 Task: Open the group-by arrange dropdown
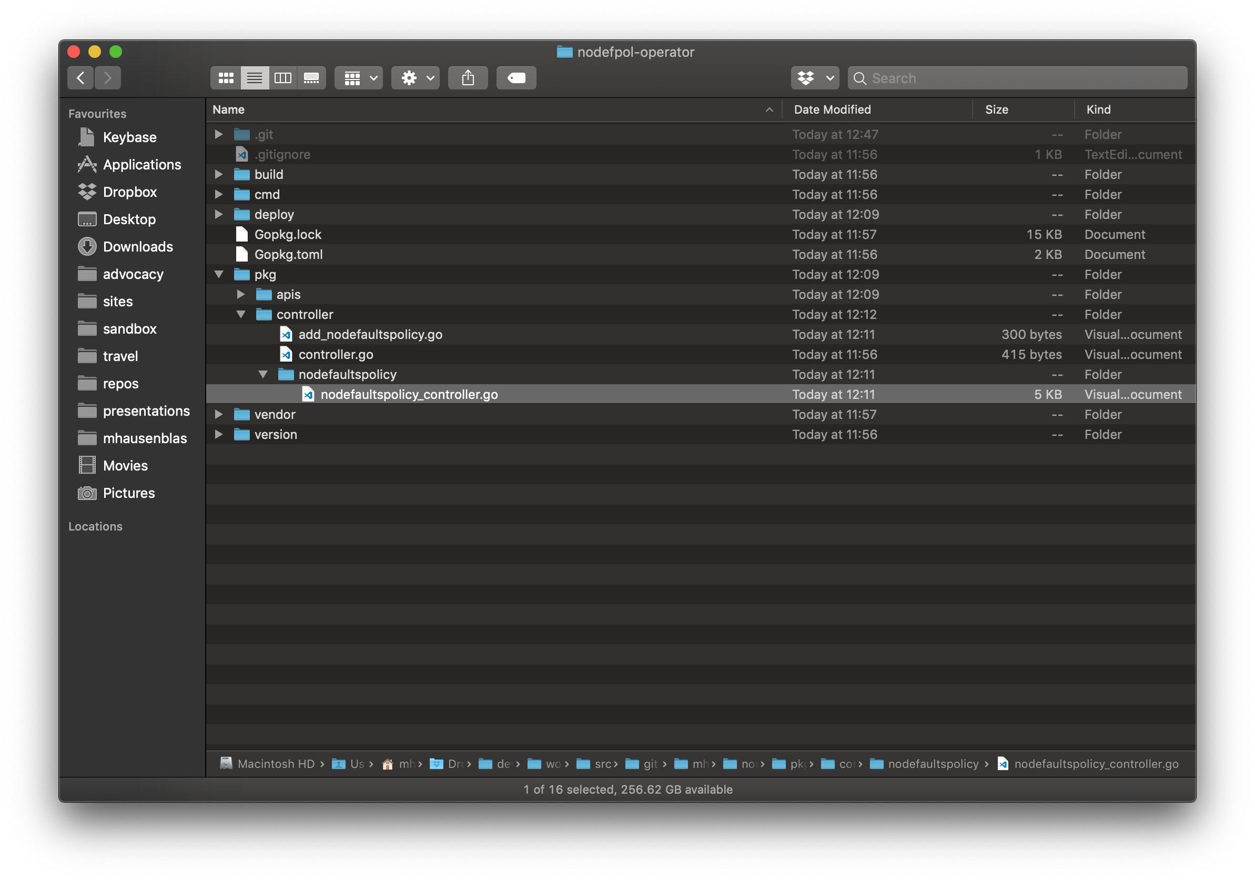[359, 78]
